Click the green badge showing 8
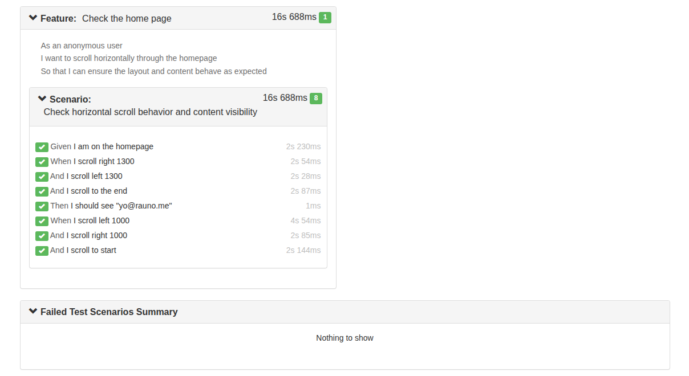The height and width of the screenshot is (376, 689). coord(316,99)
